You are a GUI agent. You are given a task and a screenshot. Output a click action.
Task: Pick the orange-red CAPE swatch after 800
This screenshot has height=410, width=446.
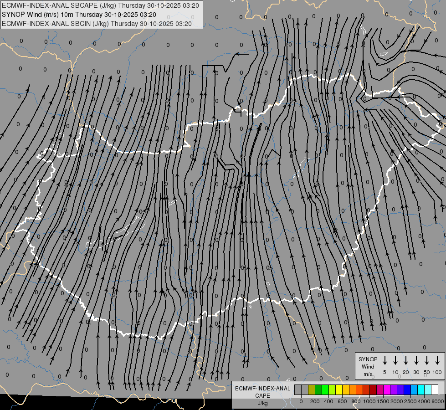(x=359, y=389)
